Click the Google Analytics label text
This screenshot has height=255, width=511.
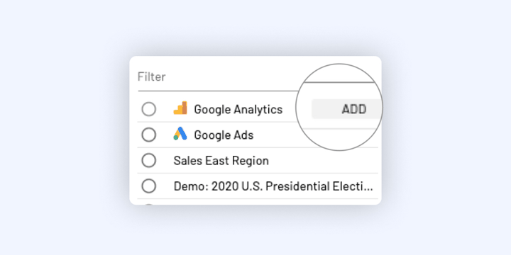tap(238, 109)
